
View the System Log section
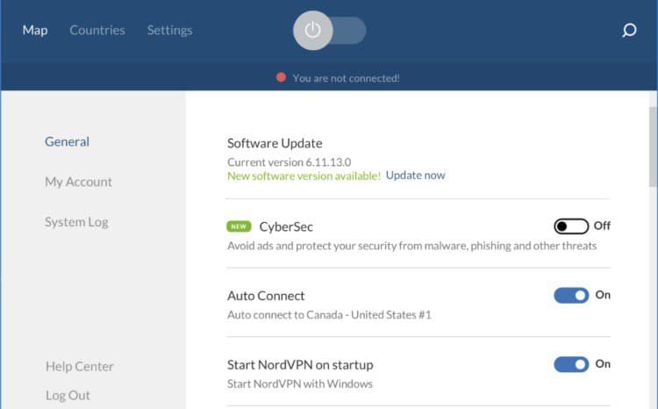tap(76, 222)
